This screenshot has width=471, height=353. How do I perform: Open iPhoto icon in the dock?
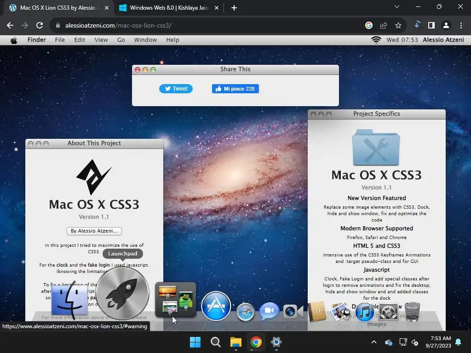coord(340,311)
